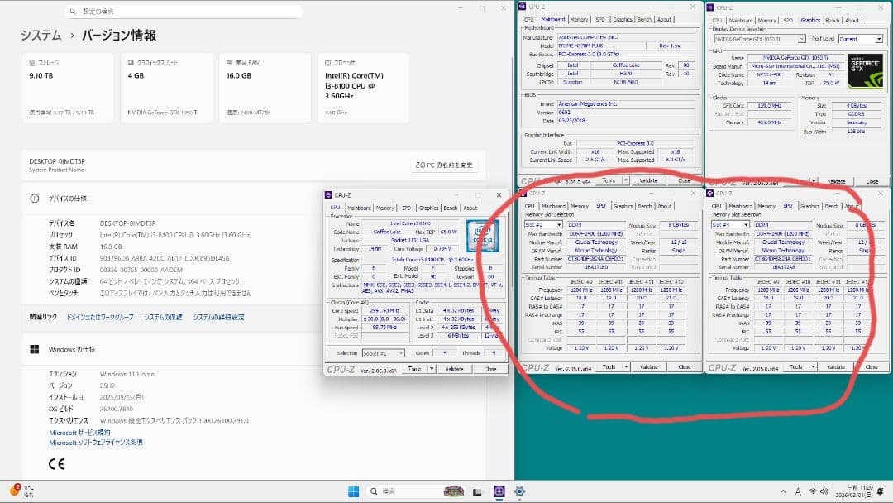893x503 pixels.
Task: Select the Graphics tab in the Slot #2 SPD window
Action: tap(623, 206)
